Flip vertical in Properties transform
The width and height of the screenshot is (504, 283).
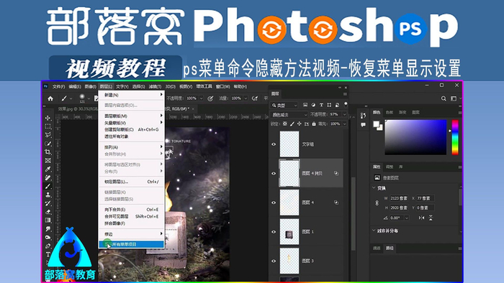[x=431, y=218]
